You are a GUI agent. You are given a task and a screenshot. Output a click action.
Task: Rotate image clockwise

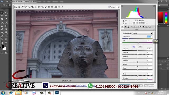[62, 7]
